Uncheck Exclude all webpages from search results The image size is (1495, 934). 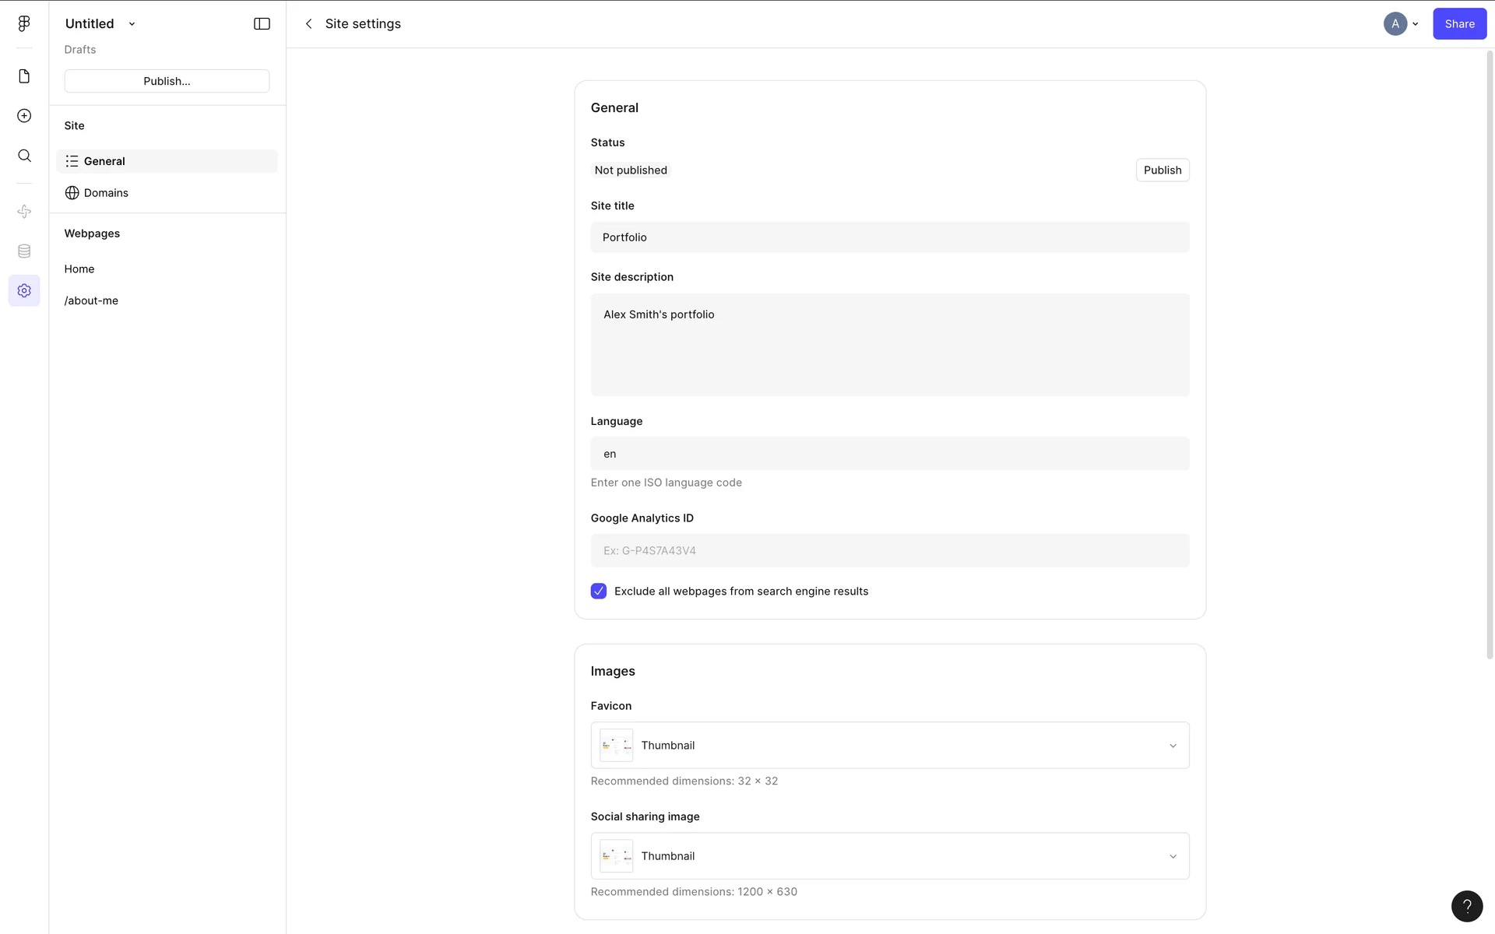598,592
